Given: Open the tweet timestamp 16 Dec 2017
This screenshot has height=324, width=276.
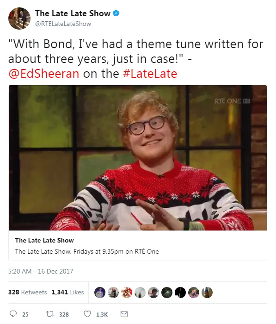Looking at the screenshot, I should [x=41, y=271].
